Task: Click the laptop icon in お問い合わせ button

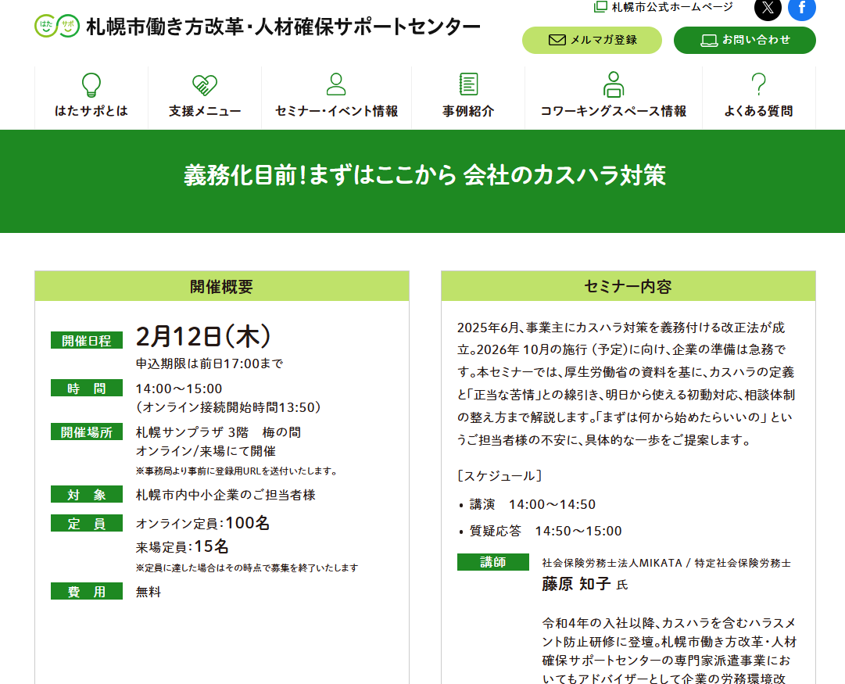Action: 709,40
